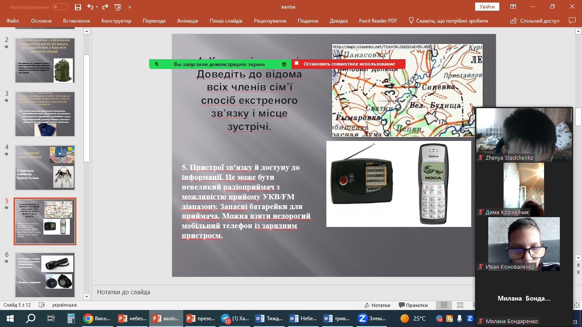Click Остановить совместное использование button

[349, 64]
